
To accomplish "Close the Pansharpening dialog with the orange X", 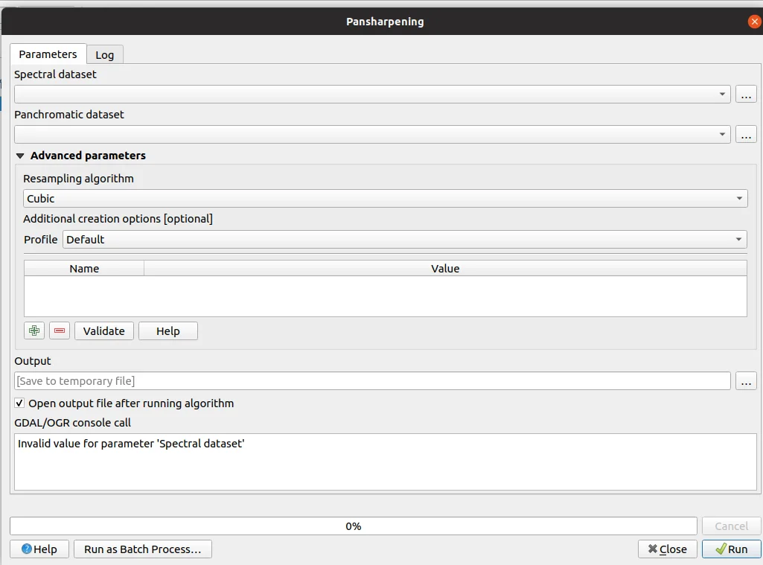I will (754, 22).
